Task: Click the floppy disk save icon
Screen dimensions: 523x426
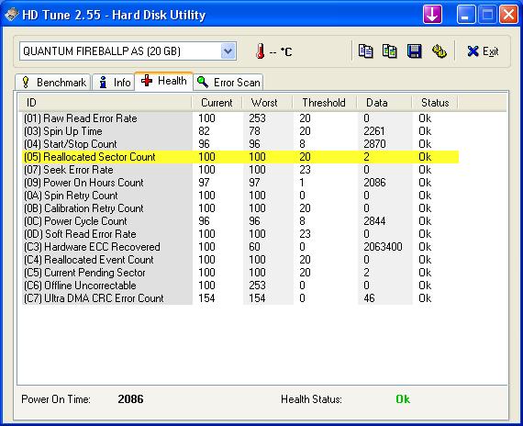Action: (414, 51)
